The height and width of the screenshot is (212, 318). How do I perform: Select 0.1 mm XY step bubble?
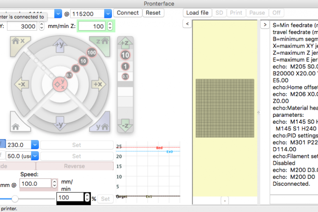point(69,75)
